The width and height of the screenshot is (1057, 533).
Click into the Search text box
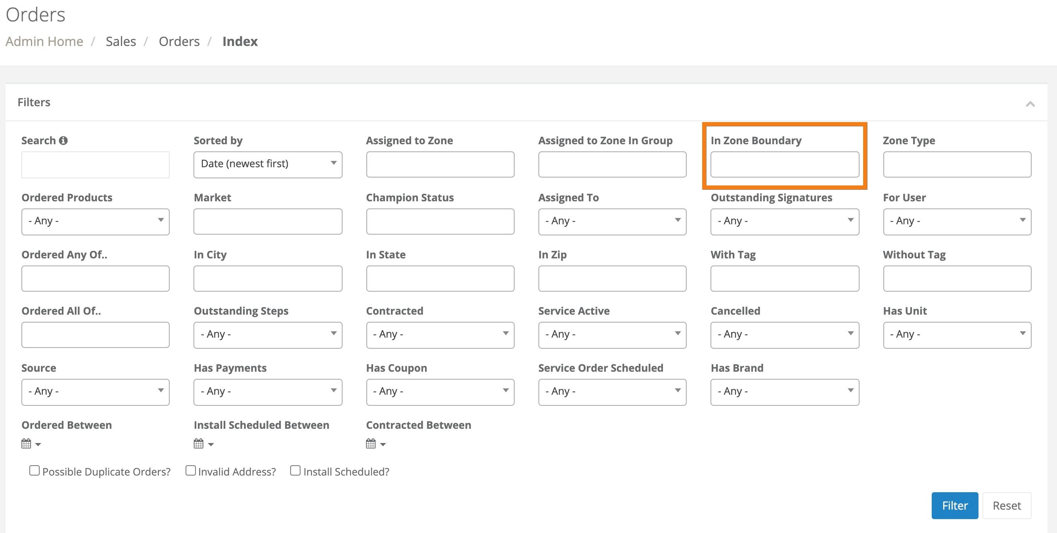coord(95,164)
